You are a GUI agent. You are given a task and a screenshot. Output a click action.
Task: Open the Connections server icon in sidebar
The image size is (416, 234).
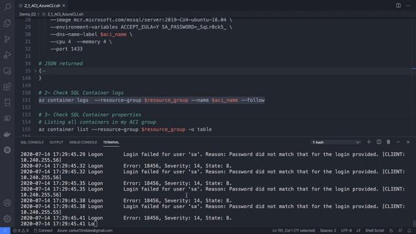pyautogui.click(x=7, y=118)
